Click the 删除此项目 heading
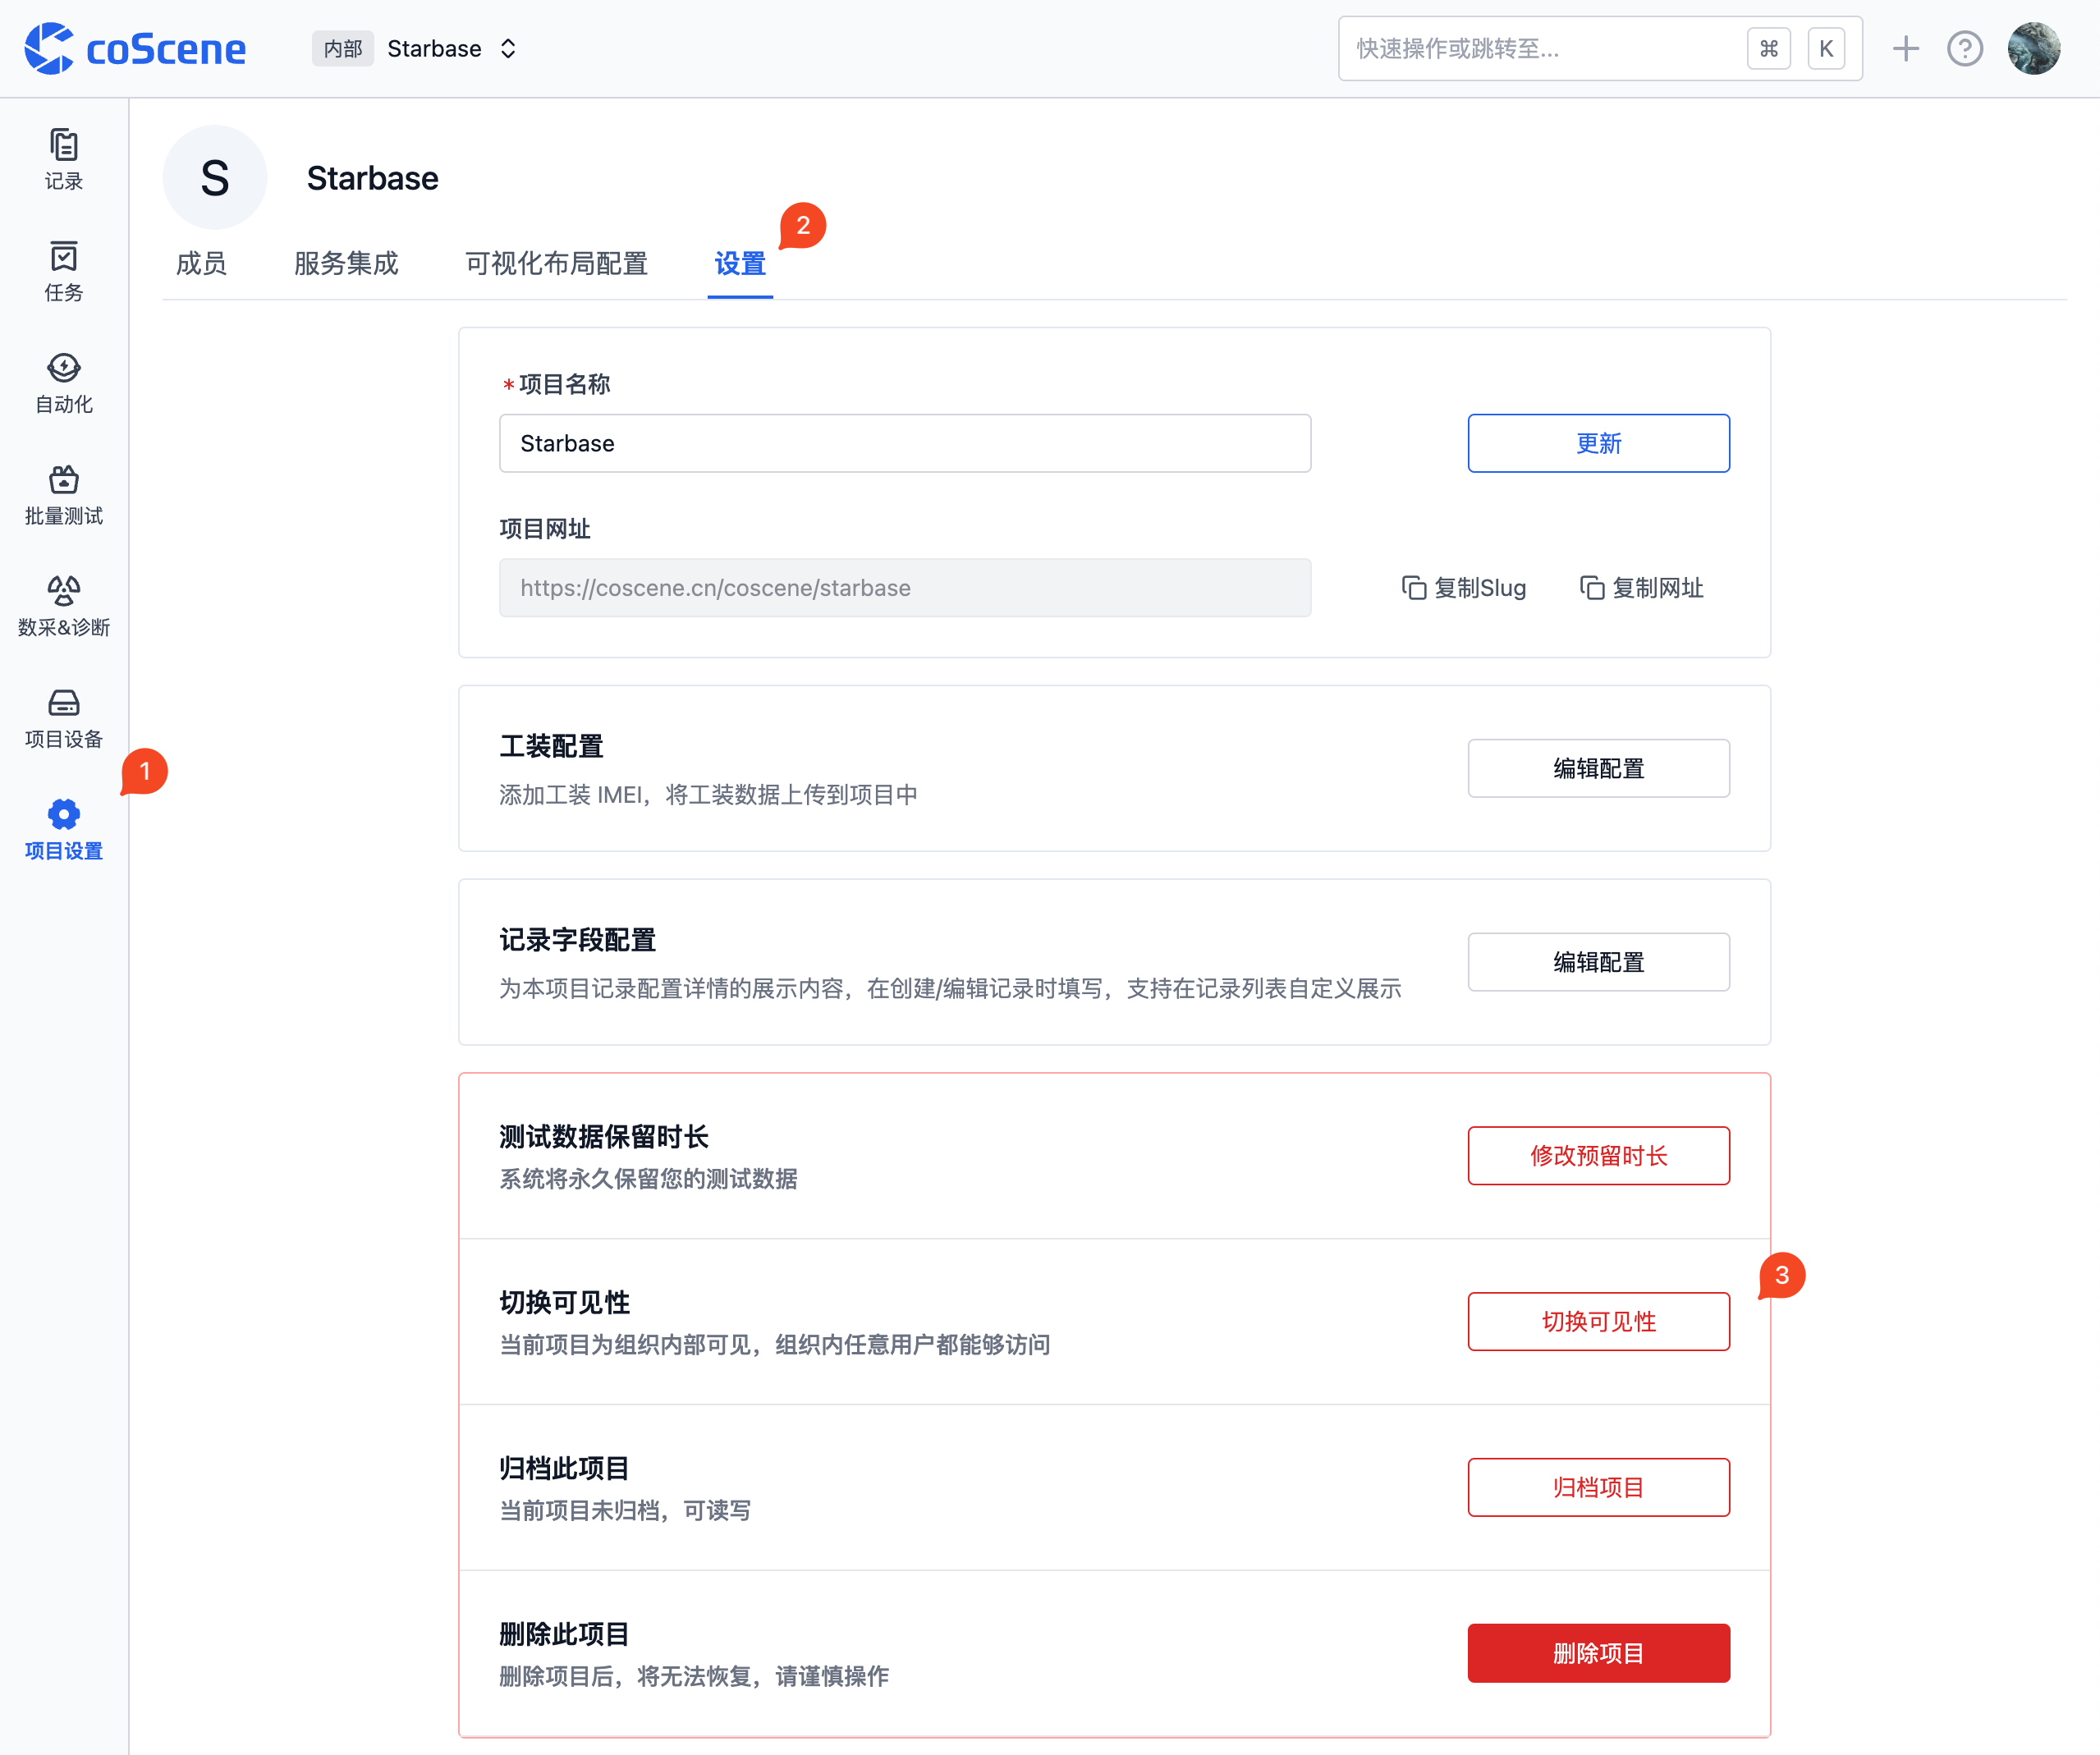 click(564, 1634)
